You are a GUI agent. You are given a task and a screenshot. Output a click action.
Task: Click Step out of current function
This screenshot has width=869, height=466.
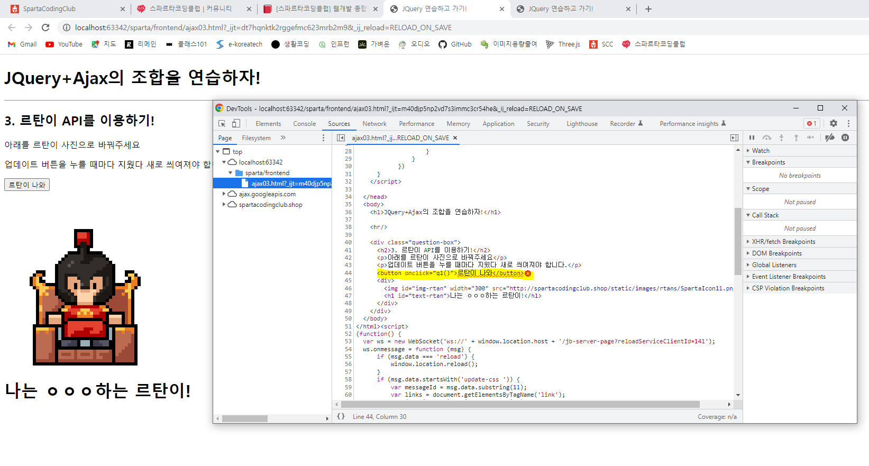(796, 138)
